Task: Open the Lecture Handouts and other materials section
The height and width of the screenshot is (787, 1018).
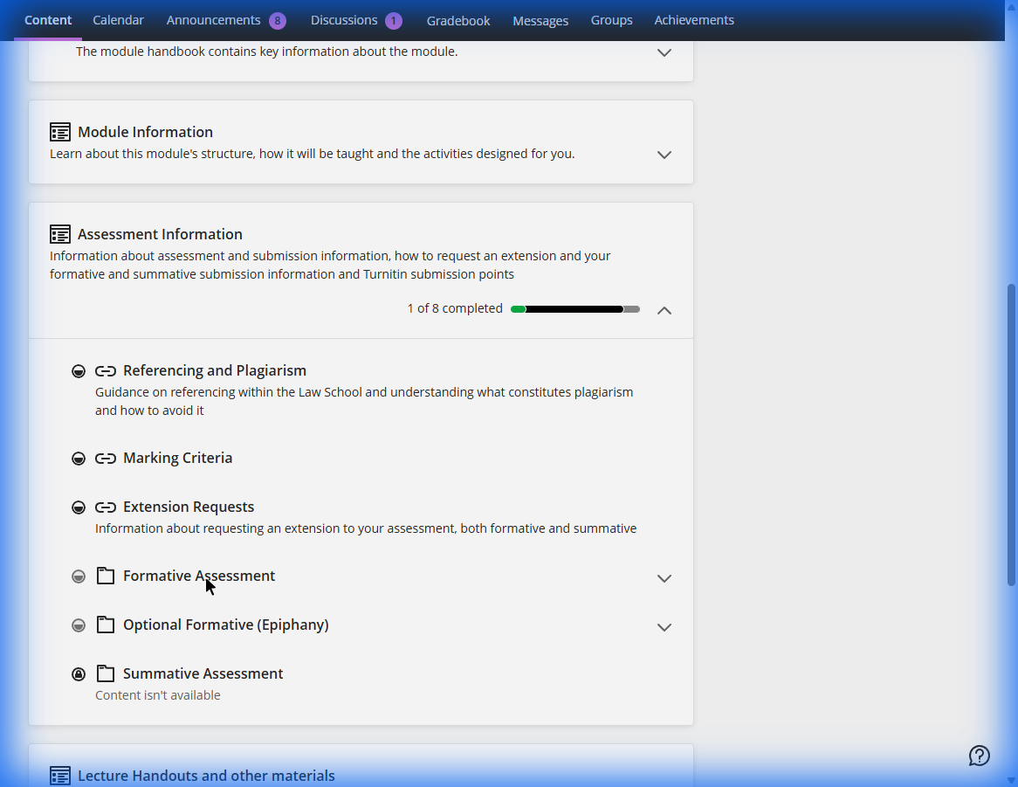Action: click(x=205, y=775)
